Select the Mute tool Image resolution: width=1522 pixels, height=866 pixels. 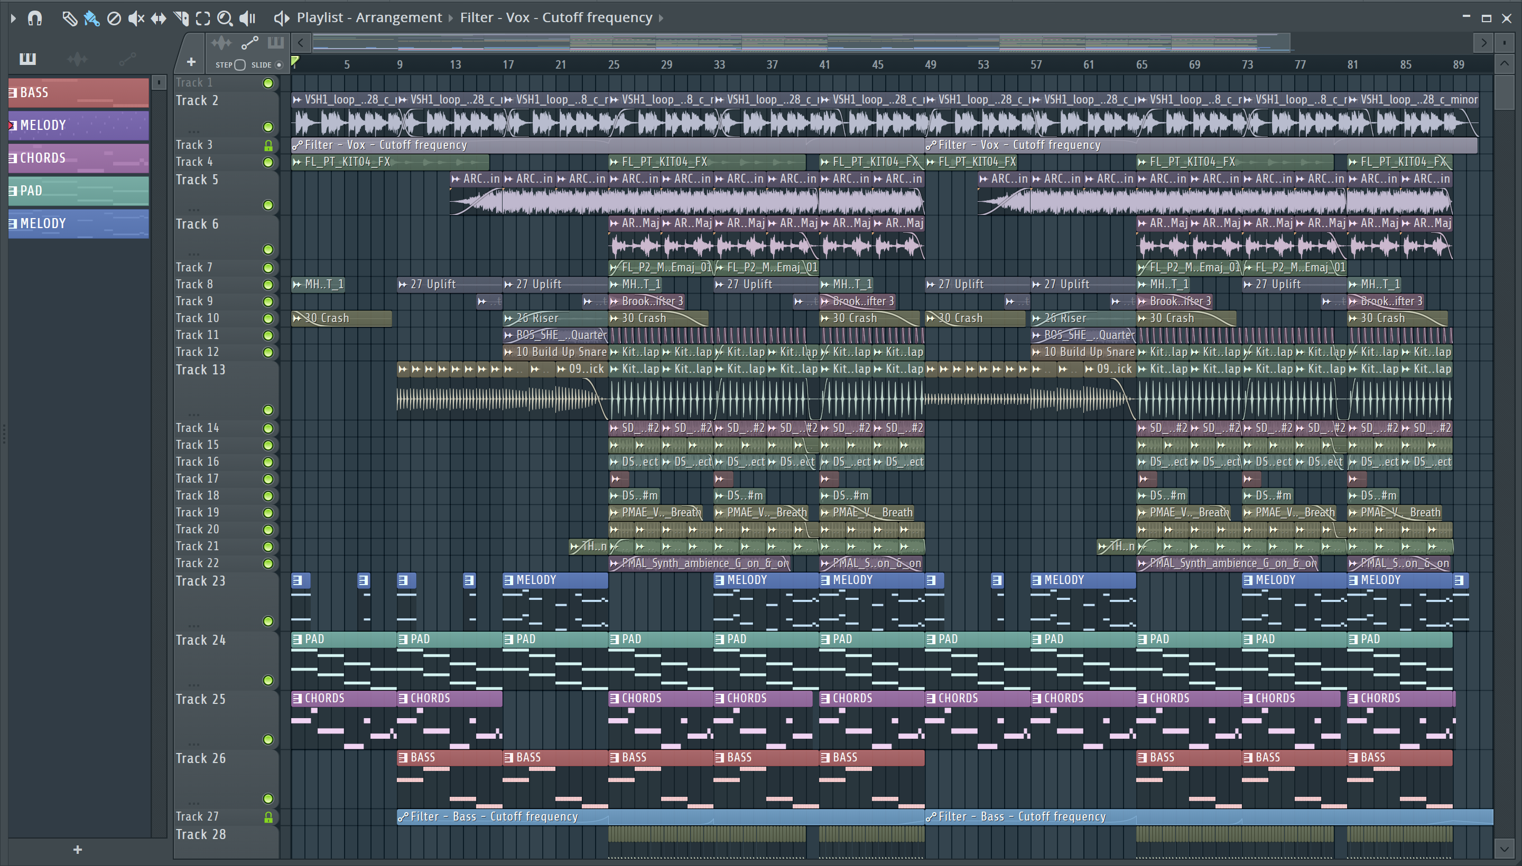coord(136,18)
